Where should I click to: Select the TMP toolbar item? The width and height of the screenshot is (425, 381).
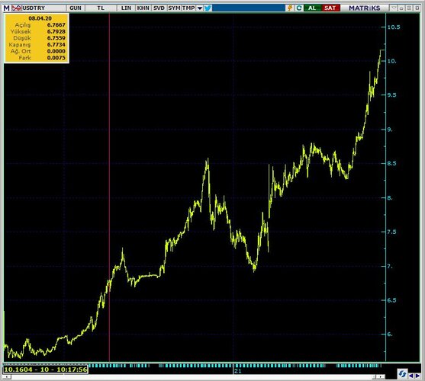[x=188, y=8]
